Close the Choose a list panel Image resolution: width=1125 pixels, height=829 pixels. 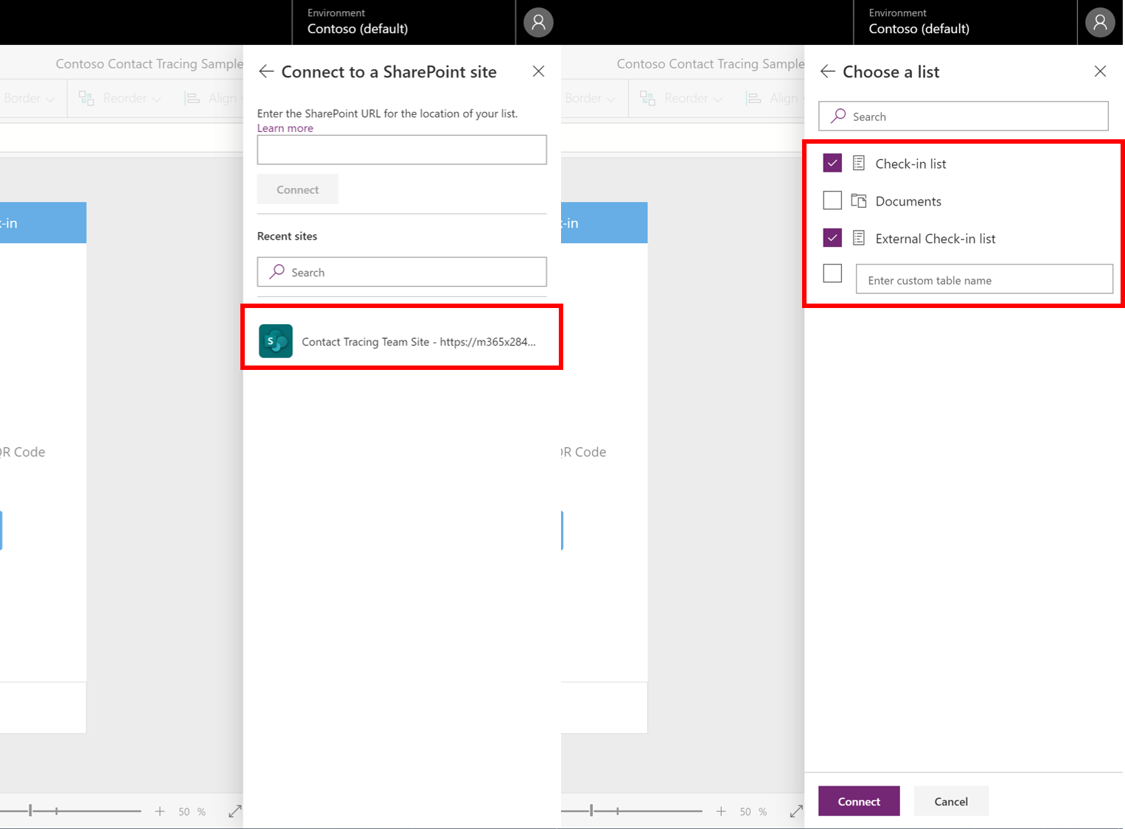point(1100,71)
